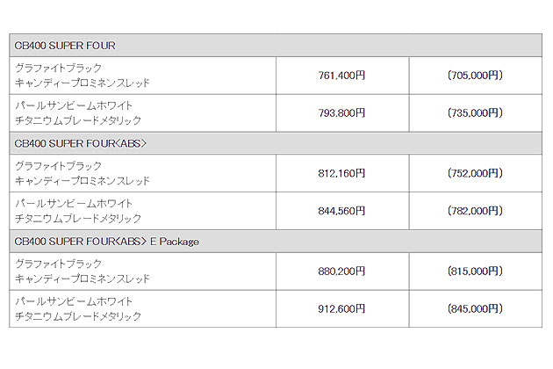Viewport: 553px width, 369px height.
Task: Click the color names beside 912,600円
Action: pos(78,308)
